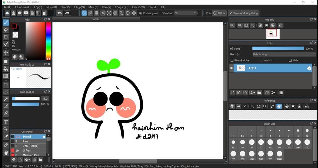The width and height of the screenshot is (318, 168).
Task: Pick the Bucket fill tool
Action: 6,68
